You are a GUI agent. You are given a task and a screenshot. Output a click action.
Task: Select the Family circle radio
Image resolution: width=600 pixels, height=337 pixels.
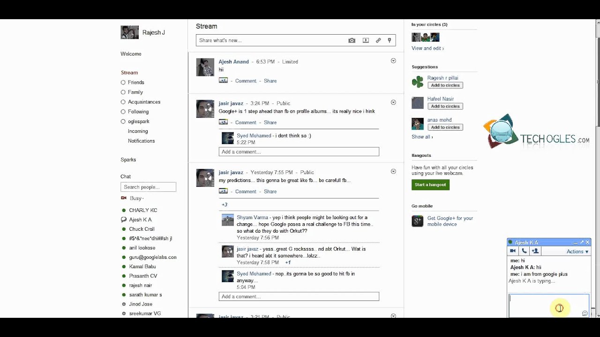click(123, 92)
